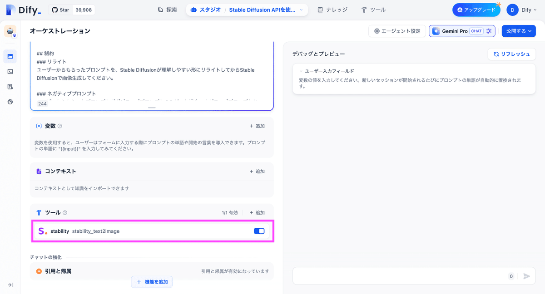Disable the stability_text2image tool toggle
The width and height of the screenshot is (545, 294).
pos(259,231)
